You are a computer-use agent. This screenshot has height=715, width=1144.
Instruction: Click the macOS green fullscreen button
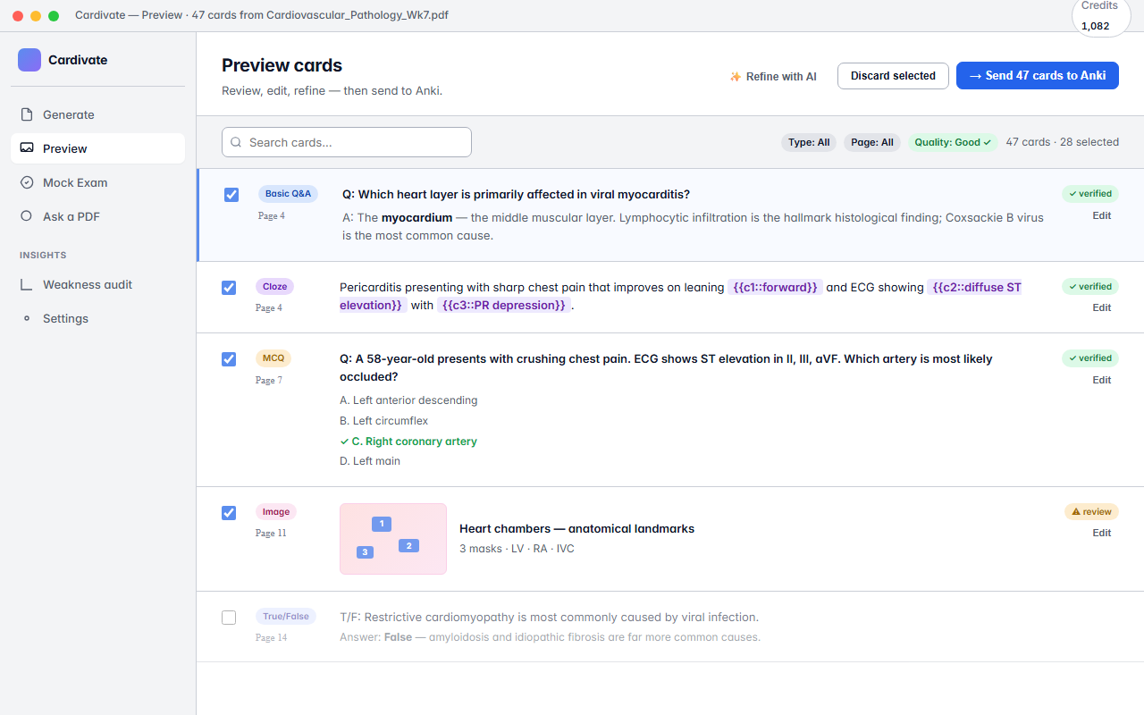(x=54, y=16)
